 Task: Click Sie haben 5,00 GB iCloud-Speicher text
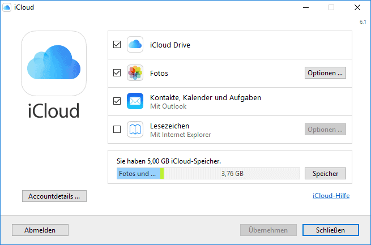coord(169,161)
